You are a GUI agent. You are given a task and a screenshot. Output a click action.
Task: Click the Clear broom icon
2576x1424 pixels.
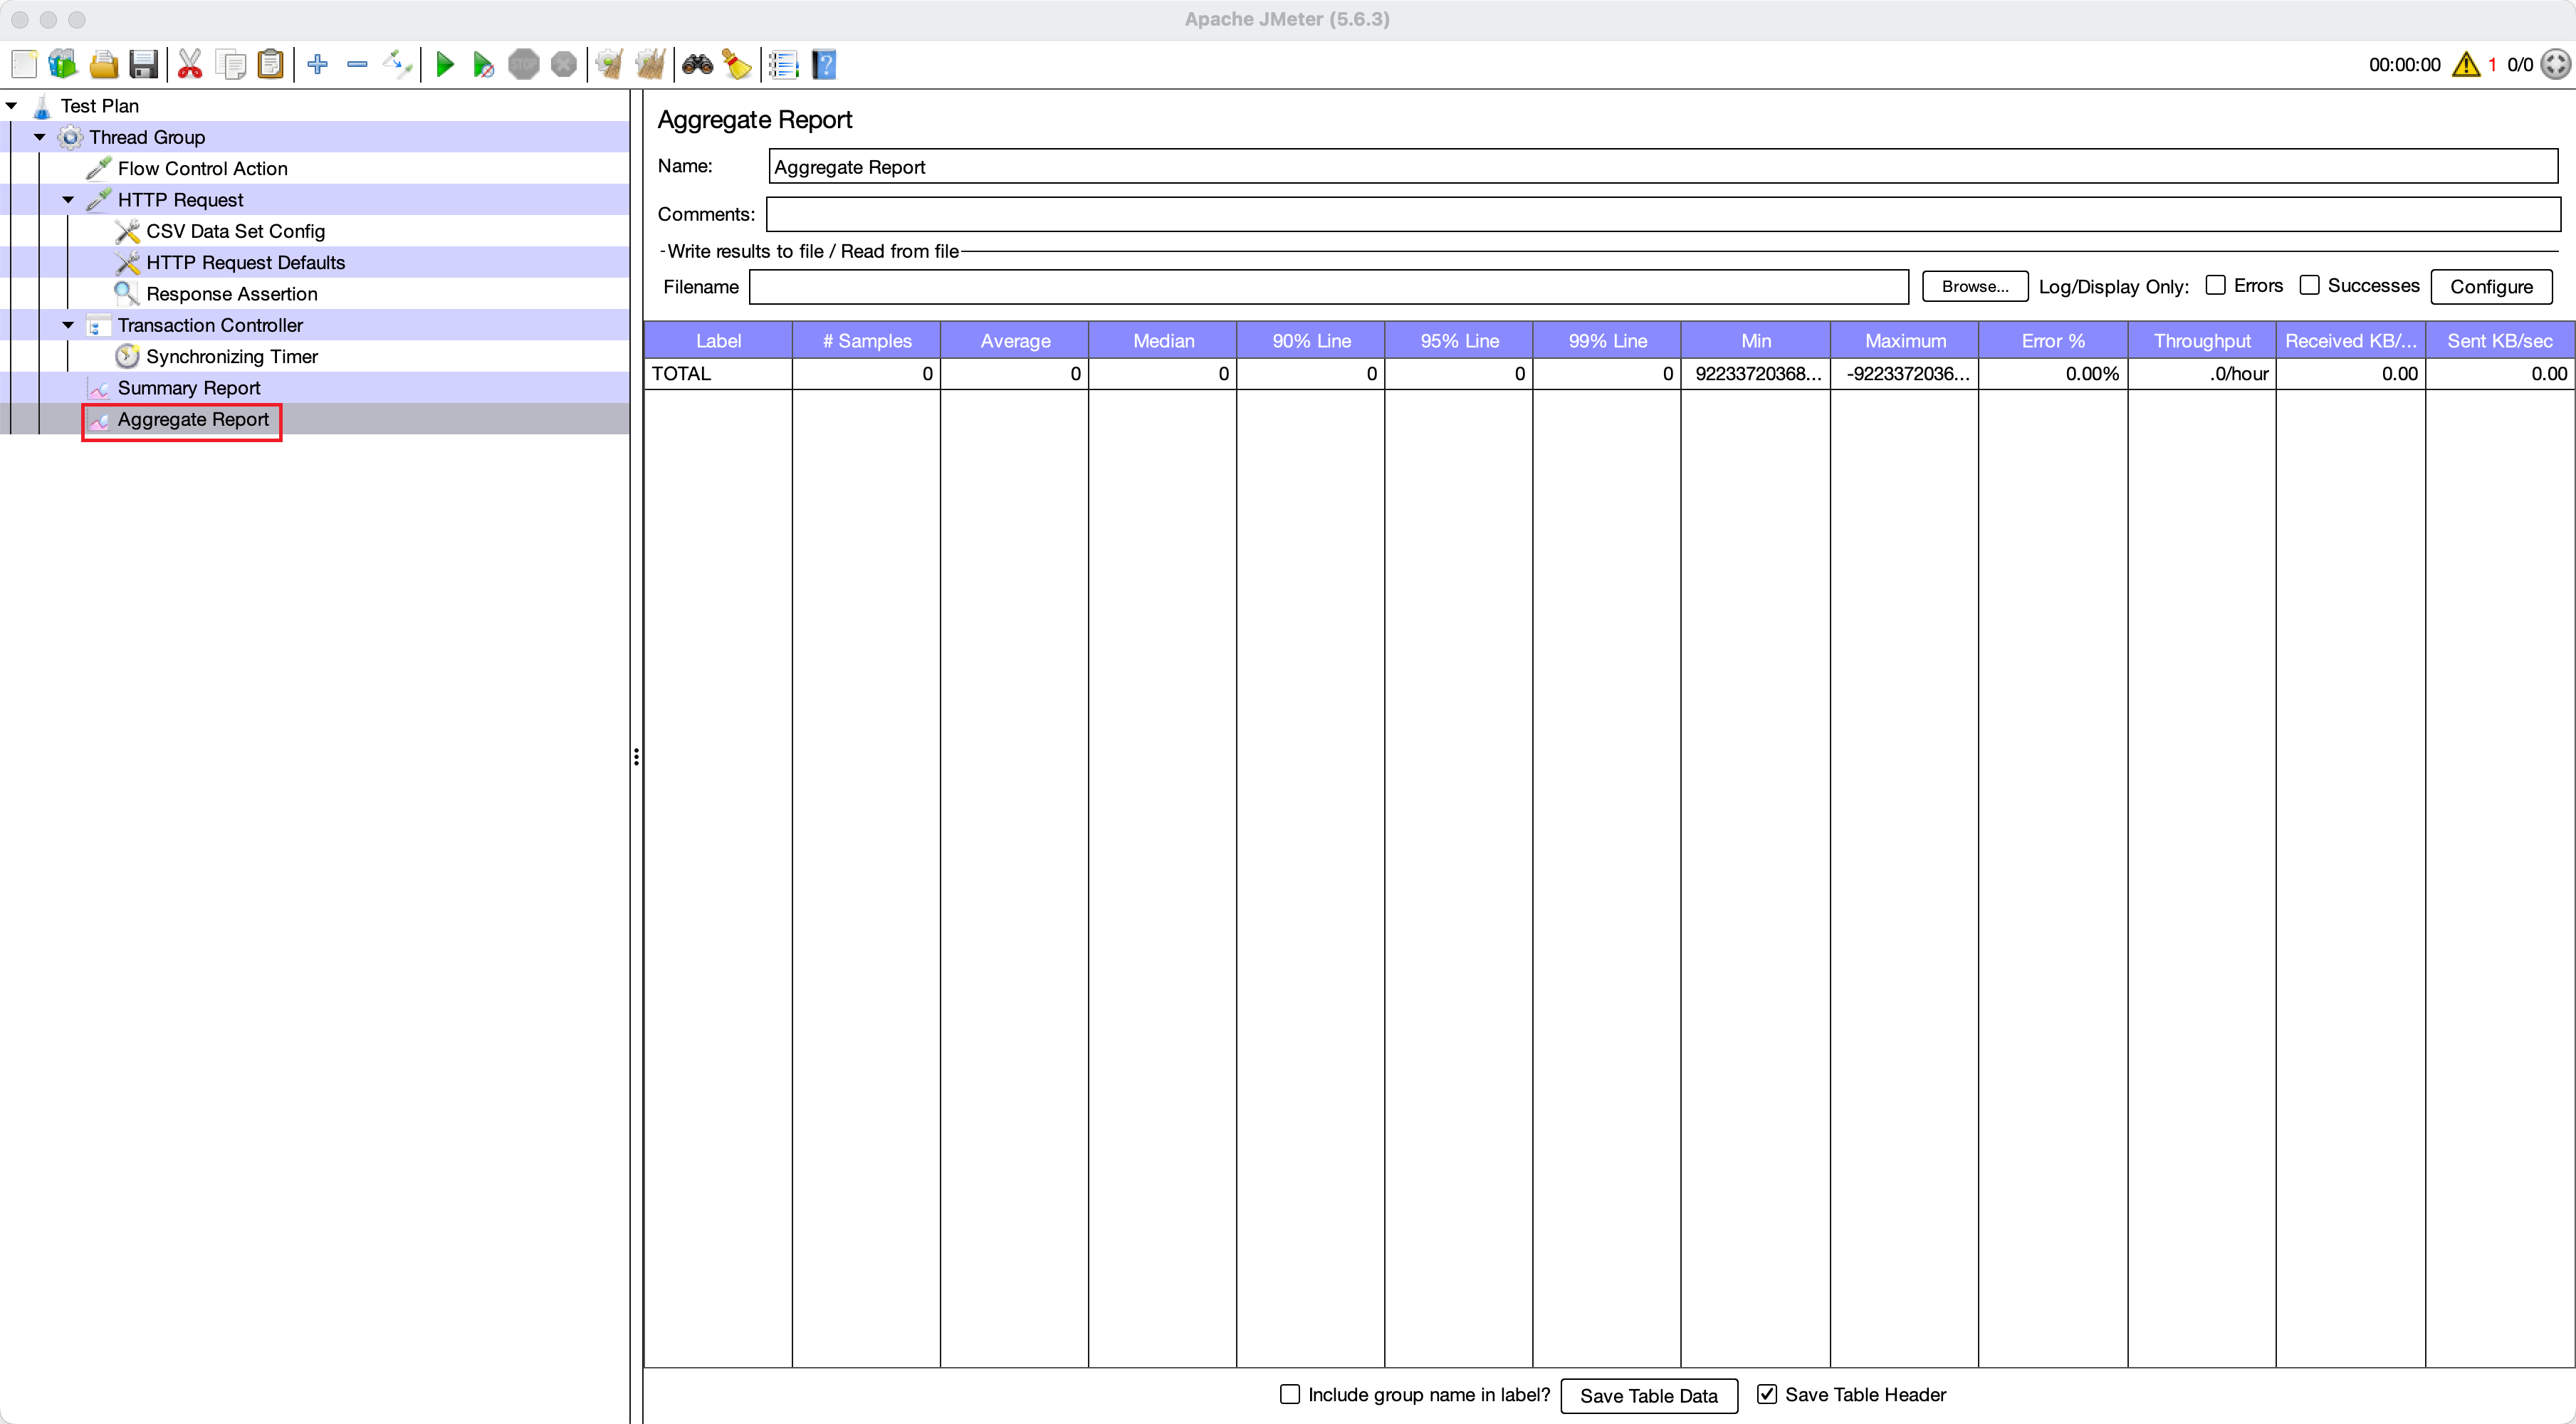coord(610,65)
